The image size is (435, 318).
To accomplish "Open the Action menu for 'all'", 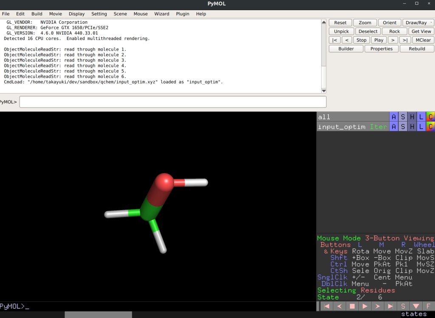I will 394,117.
